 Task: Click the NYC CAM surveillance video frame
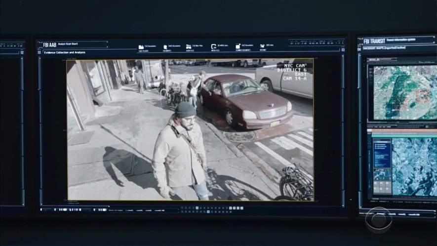[x=190, y=129]
